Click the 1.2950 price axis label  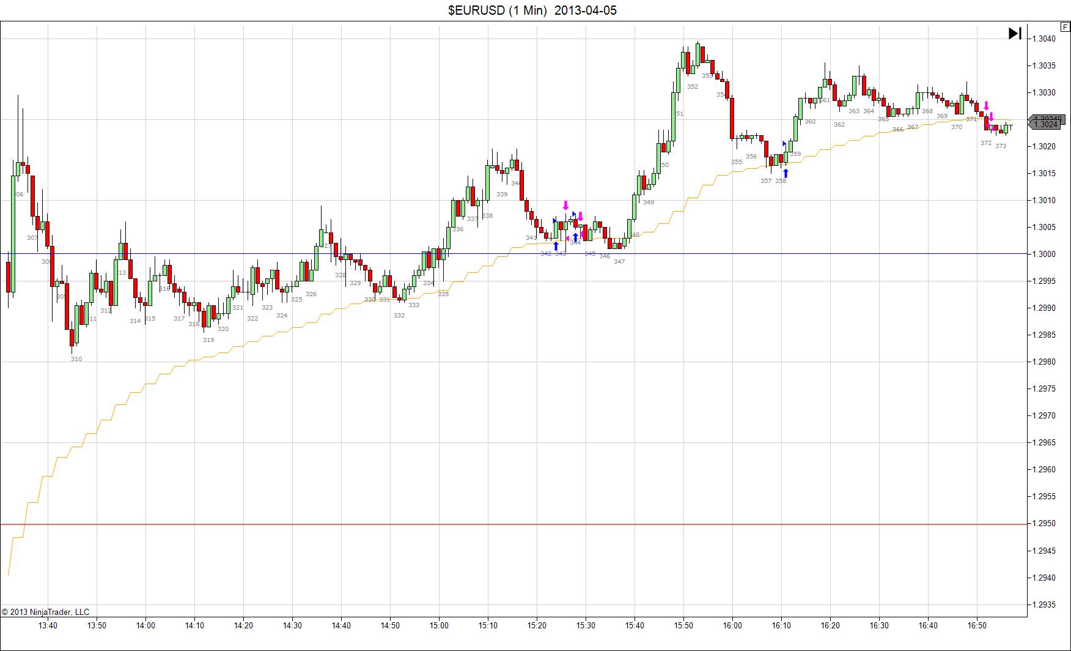coord(1043,523)
